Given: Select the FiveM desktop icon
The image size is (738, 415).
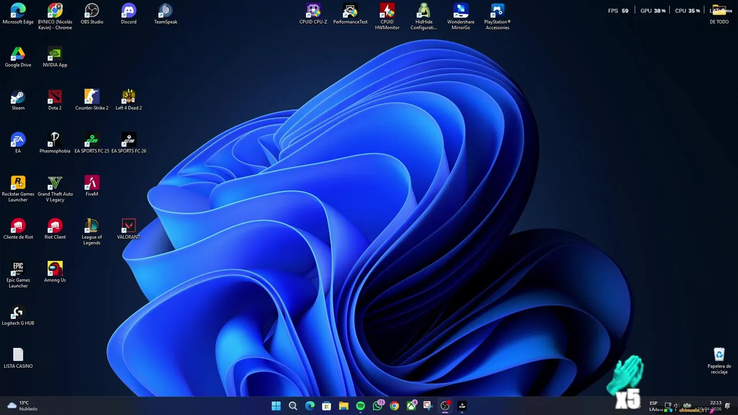Looking at the screenshot, I should click(x=92, y=187).
